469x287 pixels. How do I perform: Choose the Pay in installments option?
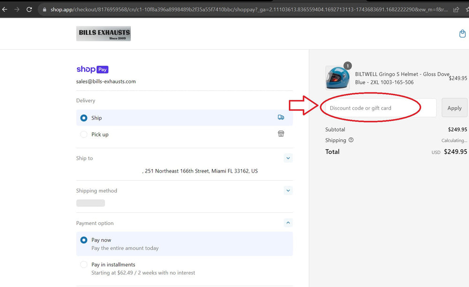tap(84, 265)
